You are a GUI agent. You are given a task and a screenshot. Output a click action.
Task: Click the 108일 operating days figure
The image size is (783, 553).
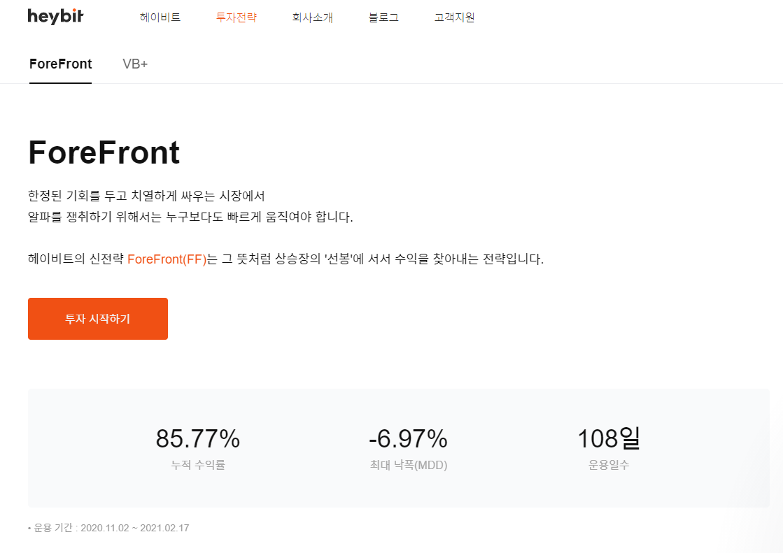tap(608, 438)
